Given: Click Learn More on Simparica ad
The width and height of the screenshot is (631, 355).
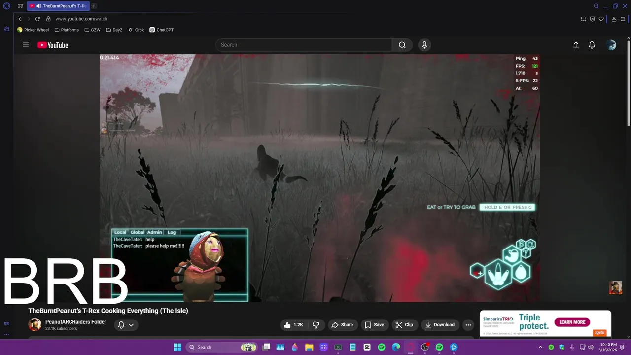Looking at the screenshot, I should pos(572,322).
